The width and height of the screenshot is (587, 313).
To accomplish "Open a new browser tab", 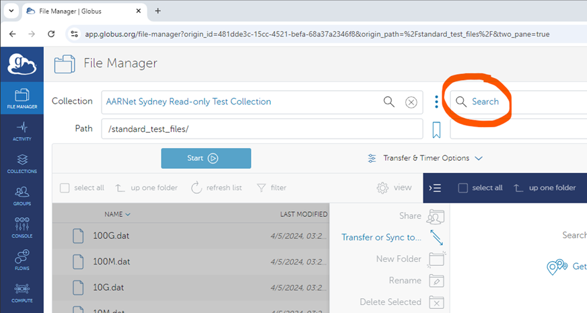I will [x=158, y=11].
